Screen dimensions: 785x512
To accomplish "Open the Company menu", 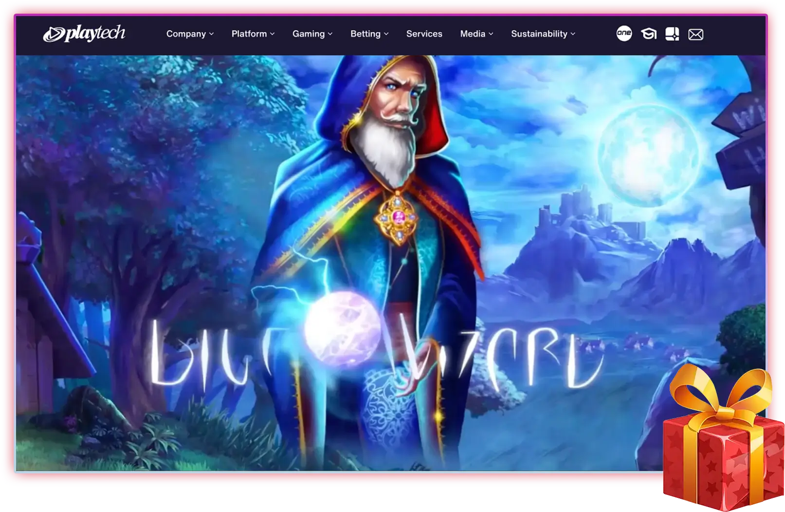I will click(190, 34).
